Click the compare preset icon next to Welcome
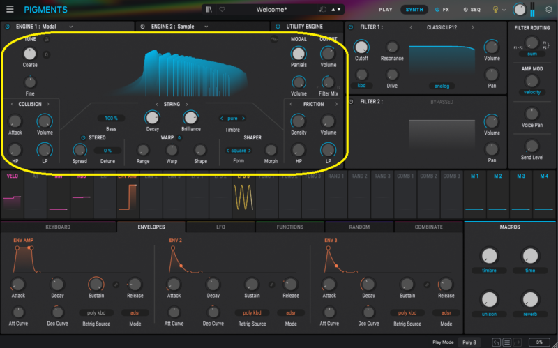 click(x=323, y=10)
